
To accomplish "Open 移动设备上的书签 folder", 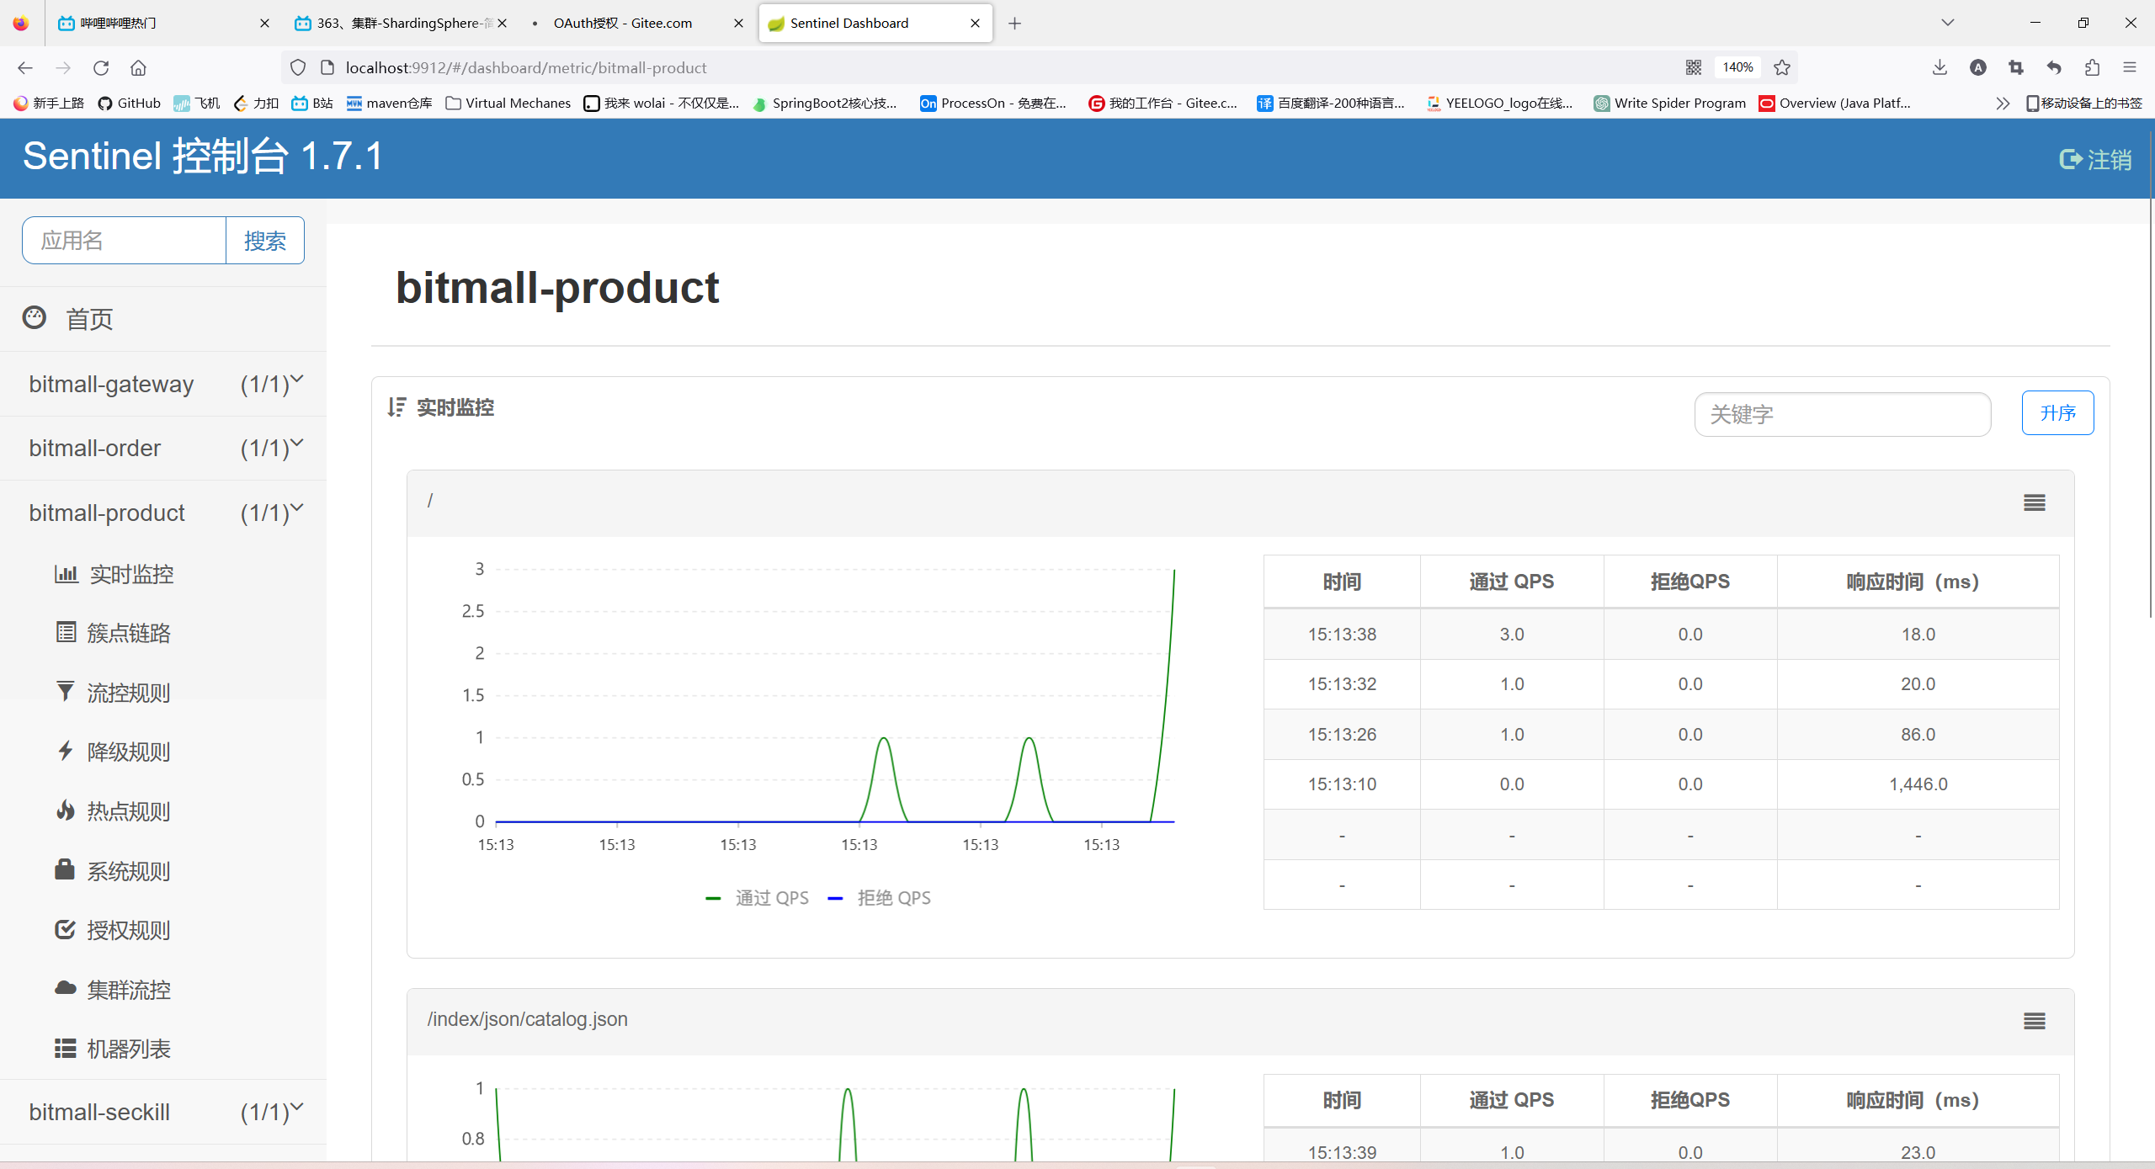I will 2083,103.
